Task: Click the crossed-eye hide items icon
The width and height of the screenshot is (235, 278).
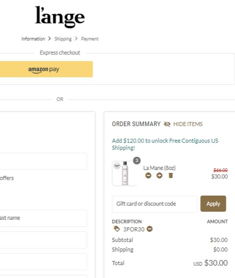Action: click(167, 124)
